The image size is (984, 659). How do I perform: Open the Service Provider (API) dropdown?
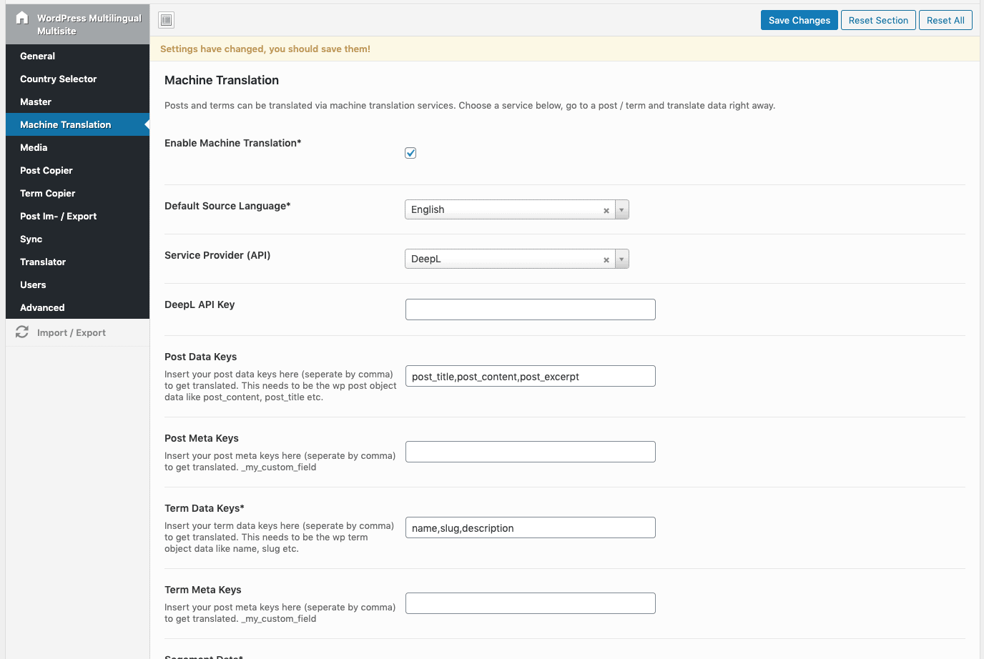click(621, 259)
